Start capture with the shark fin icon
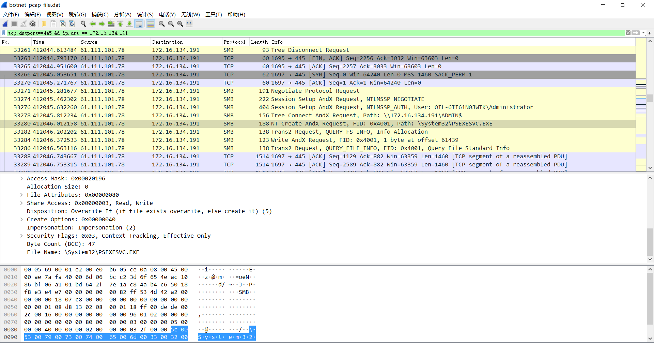The height and width of the screenshot is (343, 654). (x=5, y=24)
